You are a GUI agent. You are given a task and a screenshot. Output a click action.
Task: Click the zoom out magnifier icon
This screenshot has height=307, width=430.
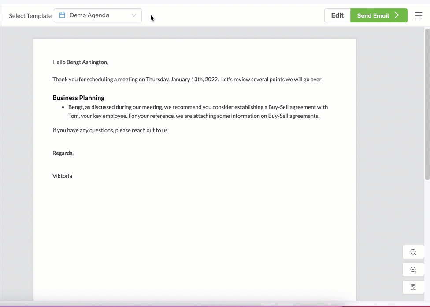(413, 270)
